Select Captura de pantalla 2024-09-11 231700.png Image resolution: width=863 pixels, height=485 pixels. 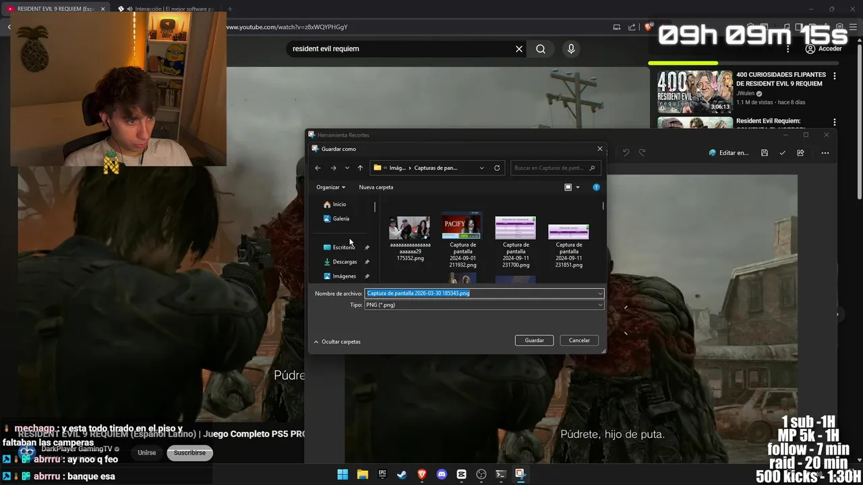[x=516, y=242]
